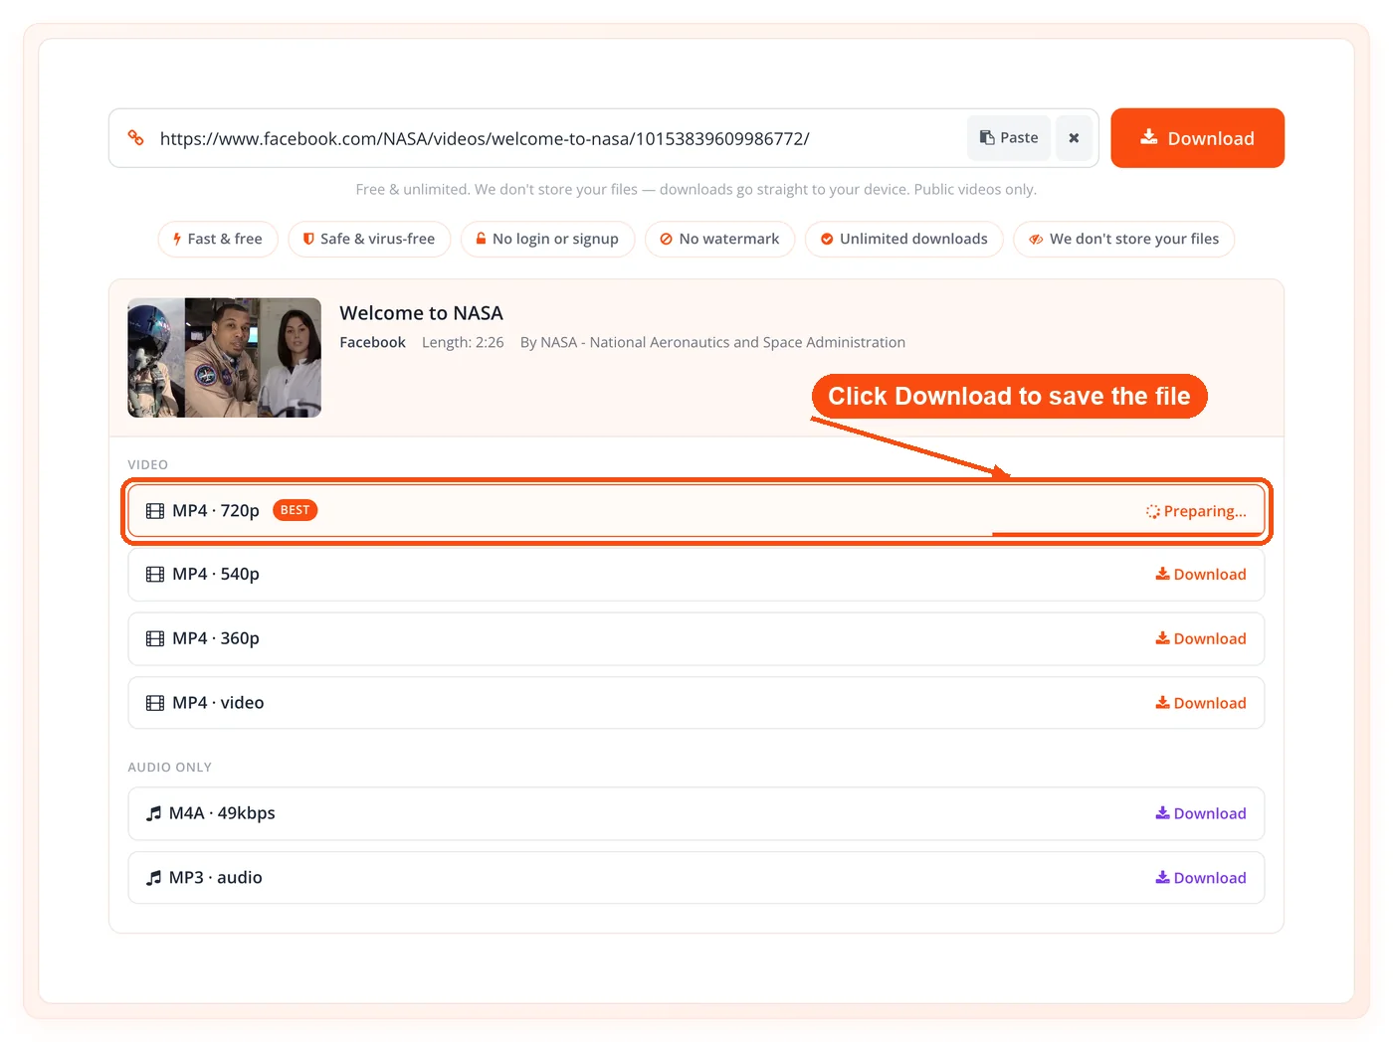Viewport: 1393px width, 1042px height.
Task: Select the MP4 · 720p row
Action: tap(696, 511)
